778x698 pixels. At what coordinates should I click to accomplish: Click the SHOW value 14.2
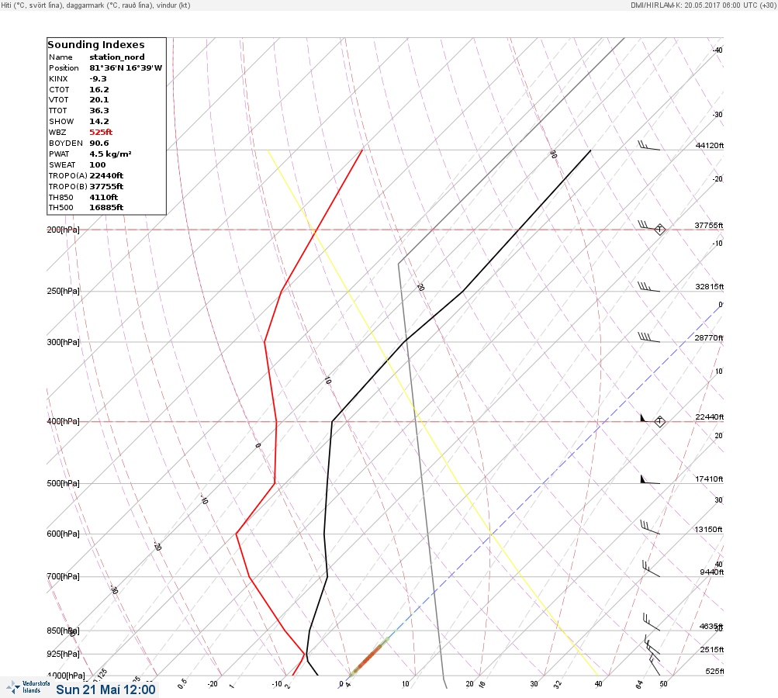tap(99, 122)
